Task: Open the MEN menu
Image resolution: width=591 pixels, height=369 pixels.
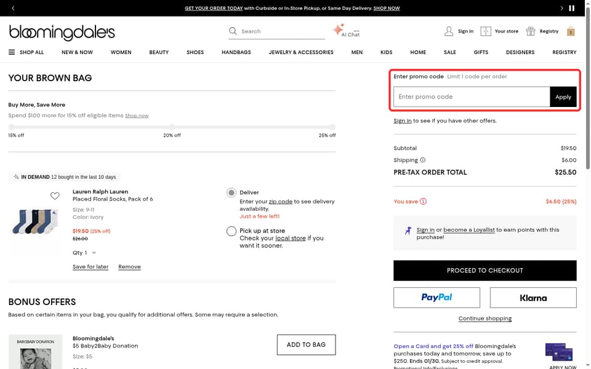Action: tap(357, 52)
